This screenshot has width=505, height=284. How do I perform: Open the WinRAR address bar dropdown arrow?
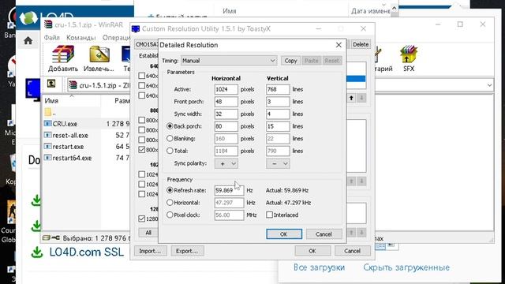click(x=489, y=85)
